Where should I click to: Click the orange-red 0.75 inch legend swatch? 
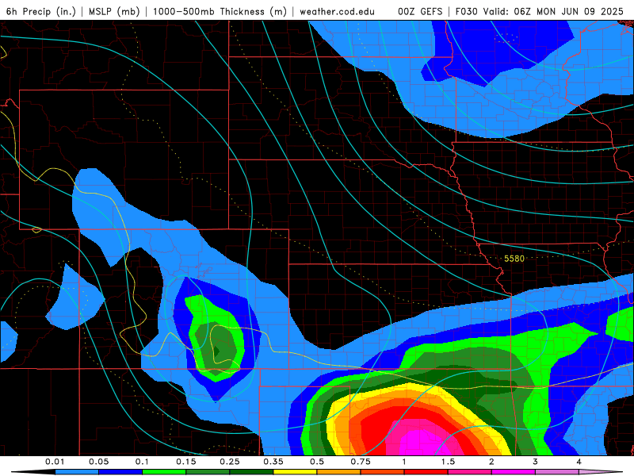pyautogui.click(x=383, y=472)
